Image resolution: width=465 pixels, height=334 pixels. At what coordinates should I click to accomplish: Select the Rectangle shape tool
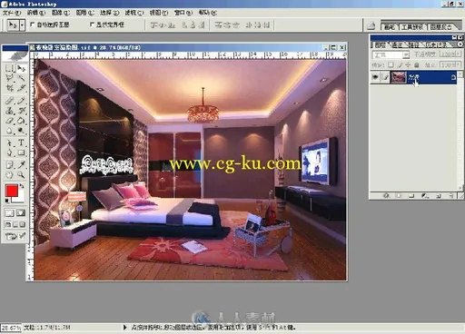21,152
